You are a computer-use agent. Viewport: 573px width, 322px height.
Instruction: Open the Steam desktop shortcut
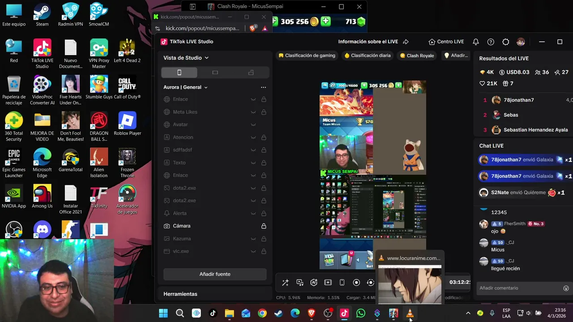pyautogui.click(x=42, y=15)
